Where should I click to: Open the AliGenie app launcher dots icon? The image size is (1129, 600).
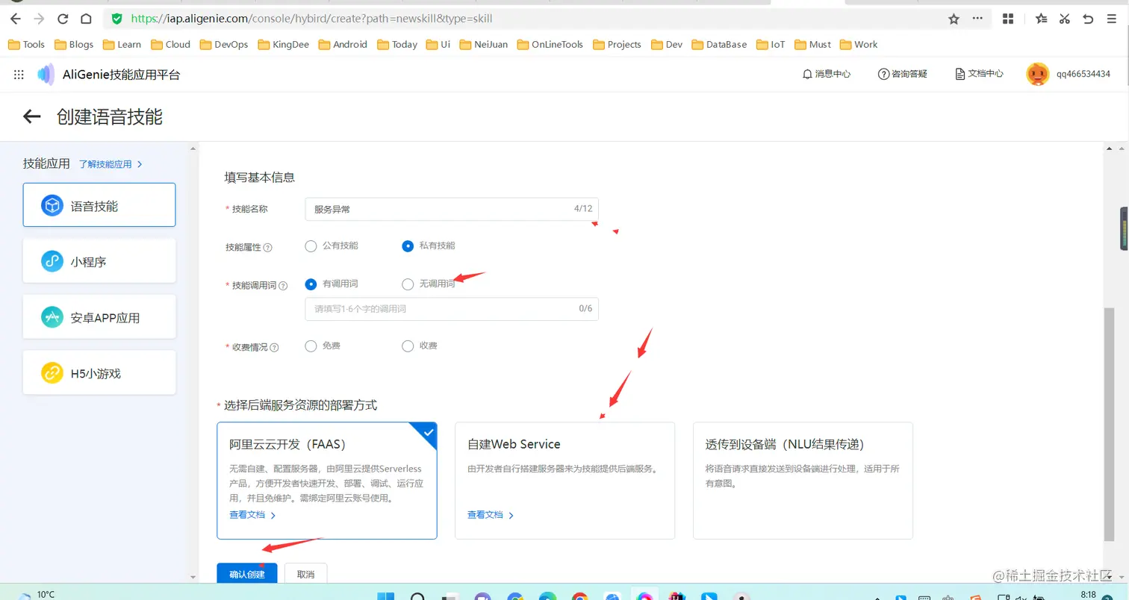tap(19, 75)
